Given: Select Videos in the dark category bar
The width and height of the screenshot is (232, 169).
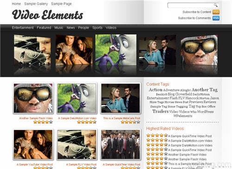Looking at the screenshot, I should click(111, 28).
